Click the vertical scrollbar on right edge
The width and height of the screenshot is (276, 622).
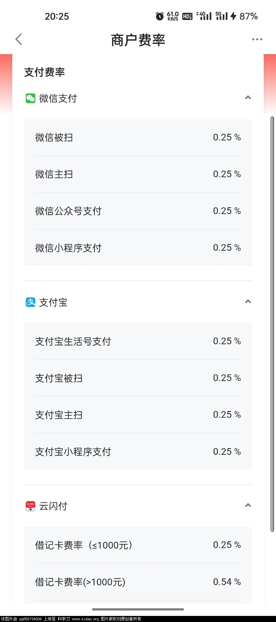coord(272,324)
